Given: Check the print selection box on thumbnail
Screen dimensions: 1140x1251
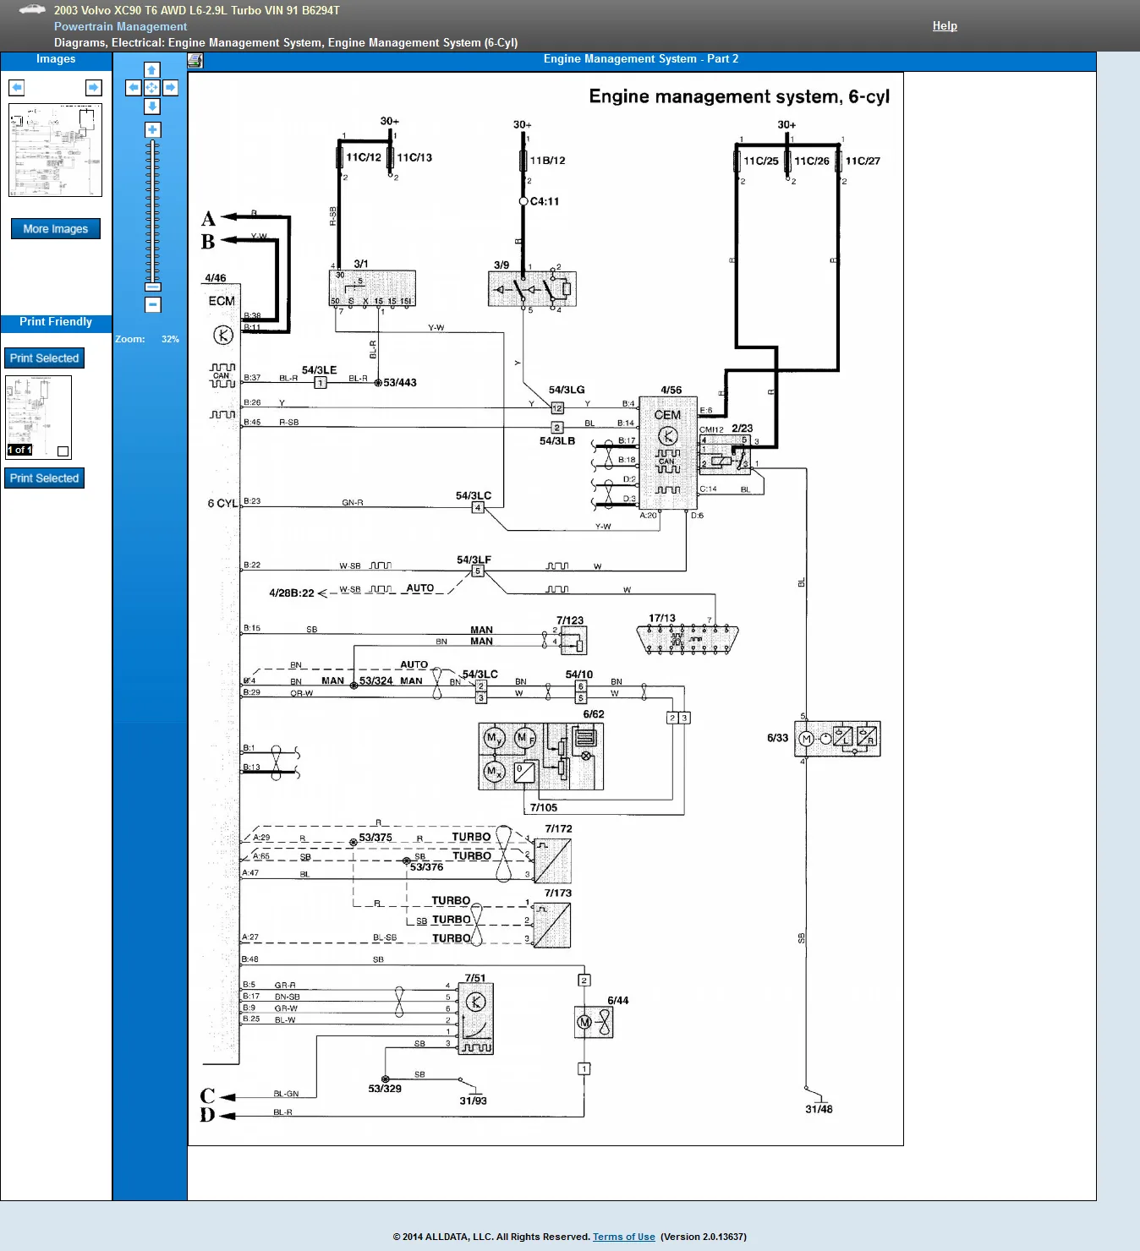Looking at the screenshot, I should point(63,451).
